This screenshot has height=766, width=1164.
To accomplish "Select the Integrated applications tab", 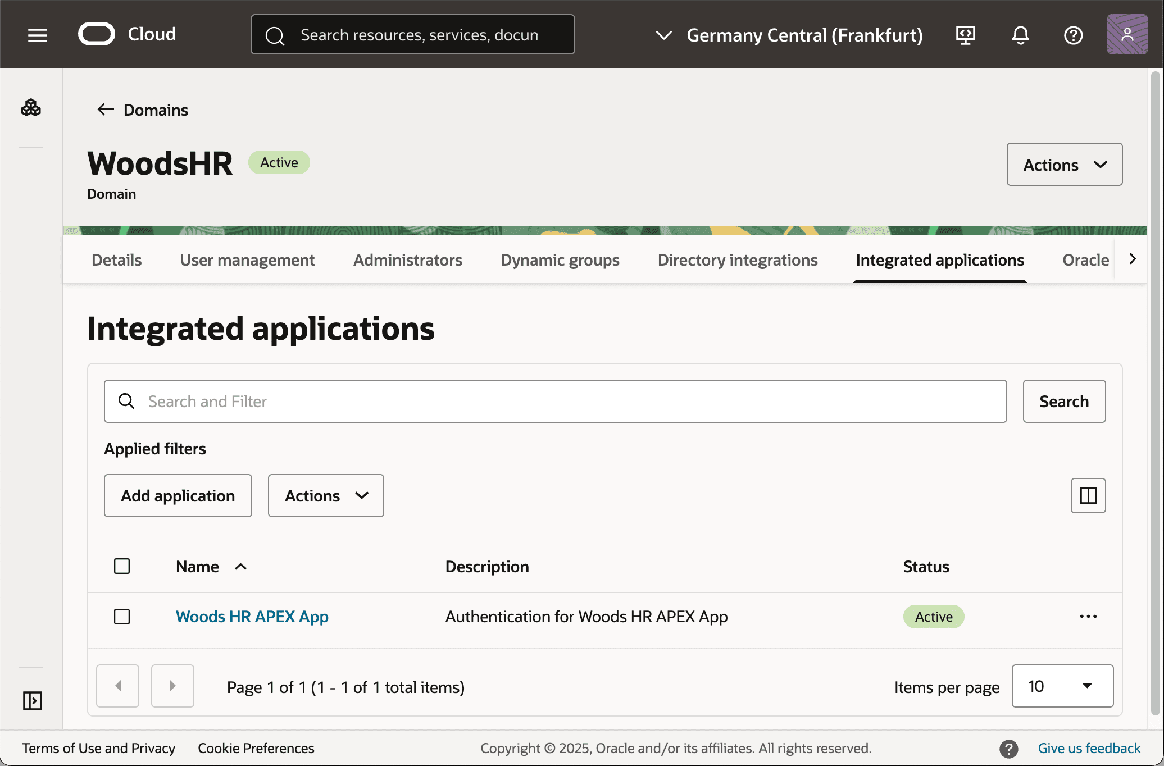I will click(940, 260).
